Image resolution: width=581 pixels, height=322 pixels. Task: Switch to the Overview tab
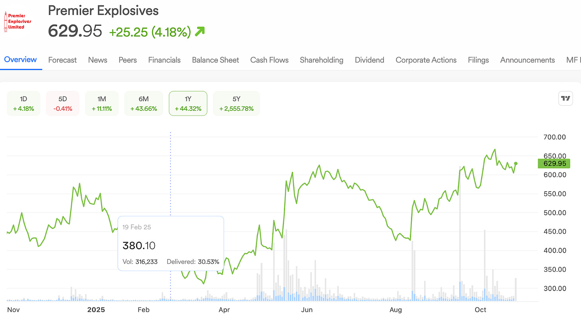point(20,60)
